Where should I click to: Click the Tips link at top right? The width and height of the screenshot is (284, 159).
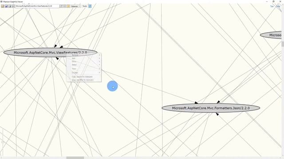[272, 6]
